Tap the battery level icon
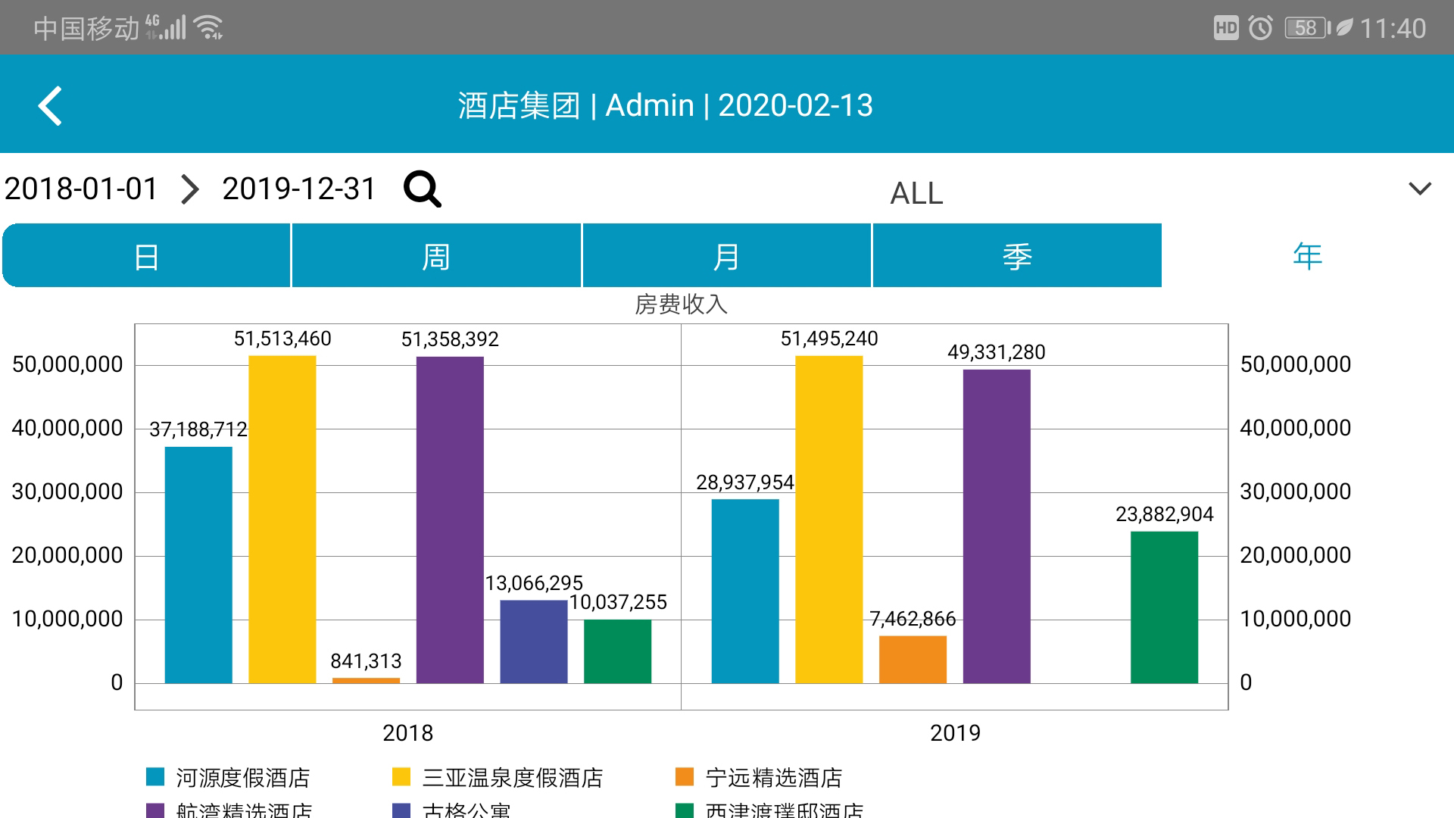The image size is (1454, 818). coord(1307,28)
